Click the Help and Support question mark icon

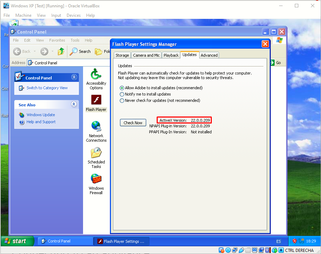coord(22,122)
